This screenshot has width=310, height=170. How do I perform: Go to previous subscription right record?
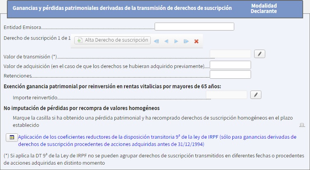pyautogui.click(x=166, y=41)
